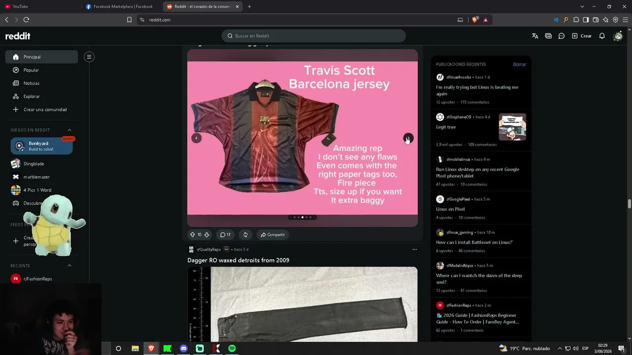
Task: Open Brave Shields lion icon
Action: point(475,20)
